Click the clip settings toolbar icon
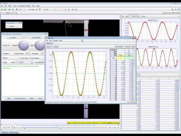181x136 pixels. pyautogui.click(x=17, y=9)
